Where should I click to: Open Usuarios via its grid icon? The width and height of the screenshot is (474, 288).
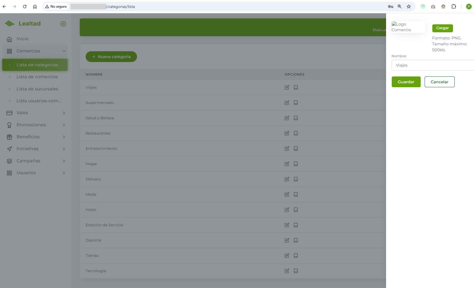[9, 172]
